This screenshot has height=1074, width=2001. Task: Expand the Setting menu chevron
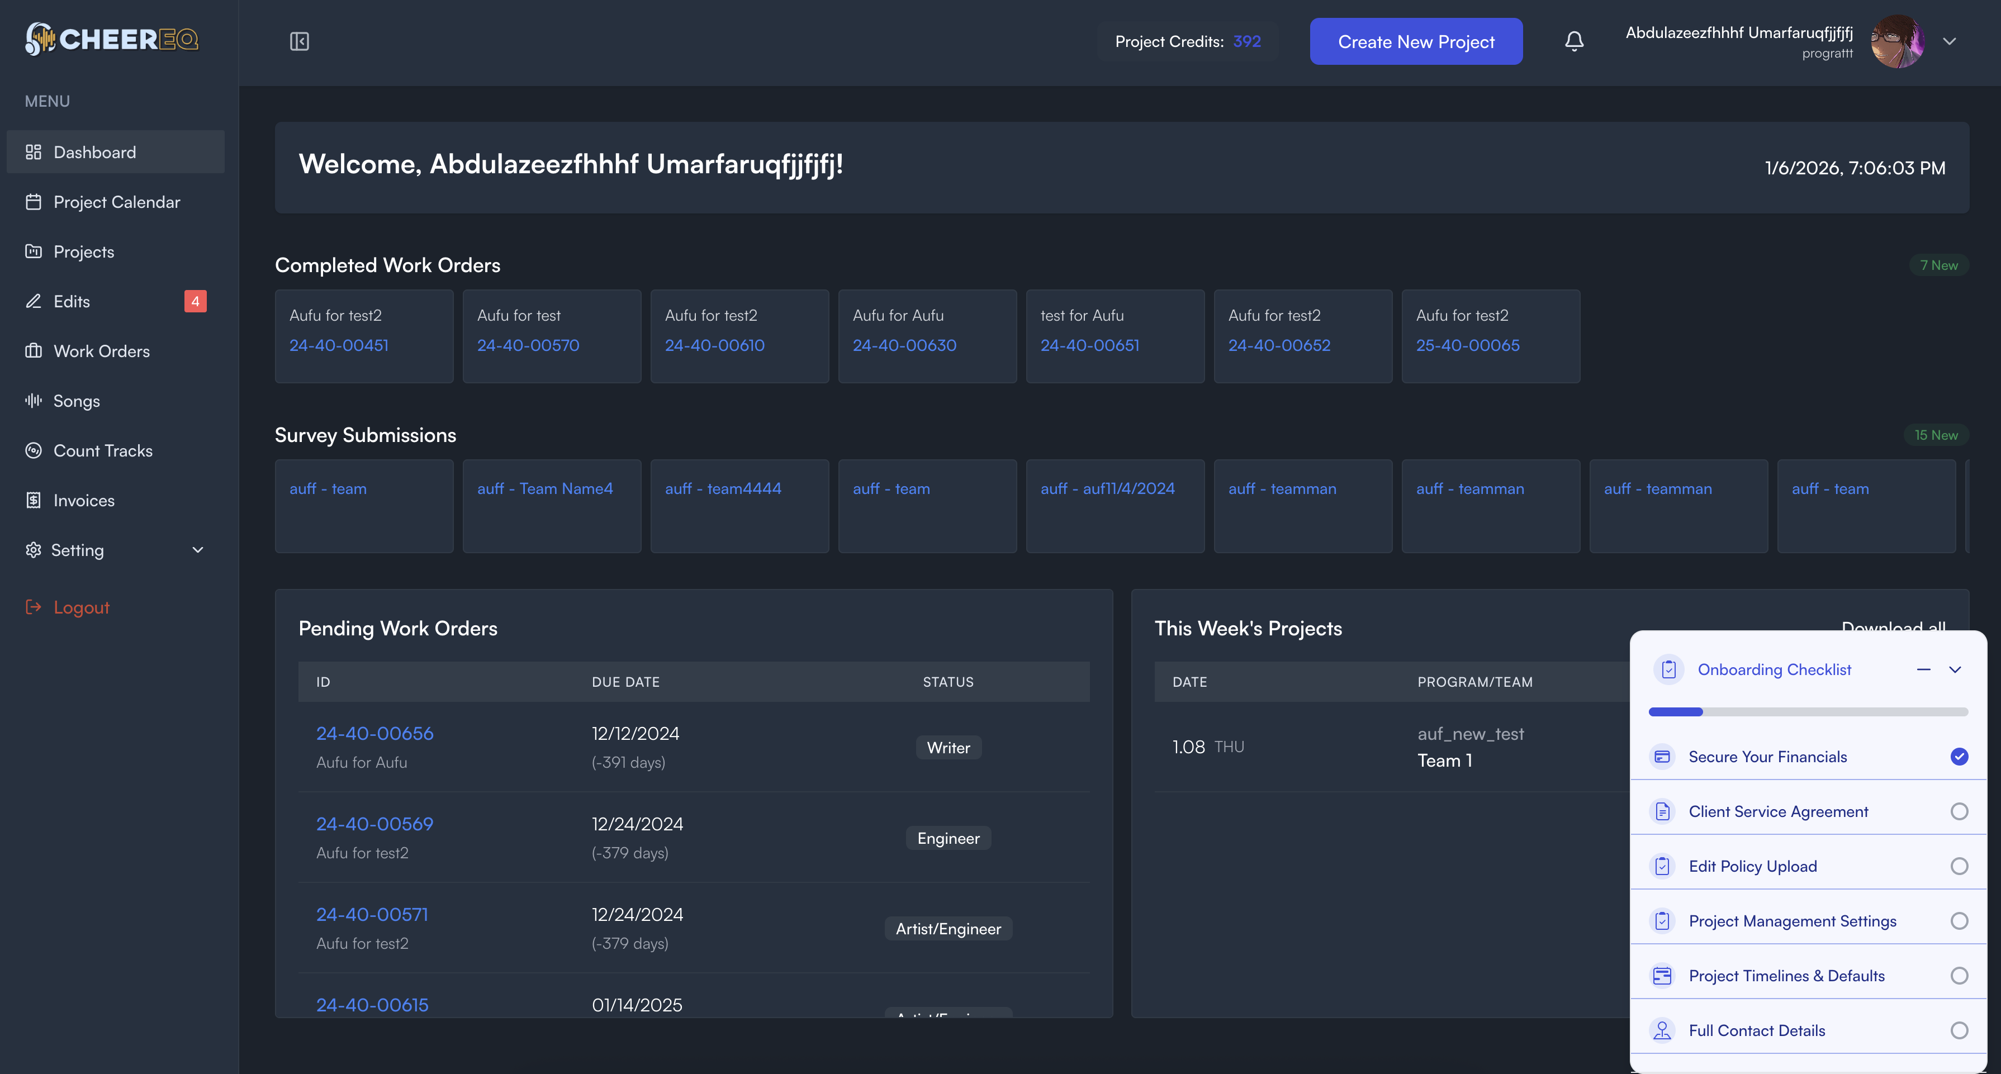click(x=198, y=550)
